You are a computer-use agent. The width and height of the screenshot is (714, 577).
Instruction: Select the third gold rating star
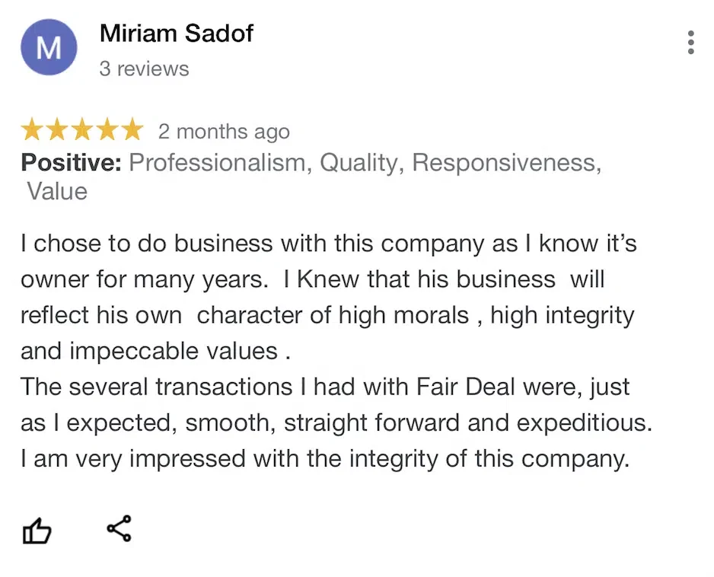(82, 130)
